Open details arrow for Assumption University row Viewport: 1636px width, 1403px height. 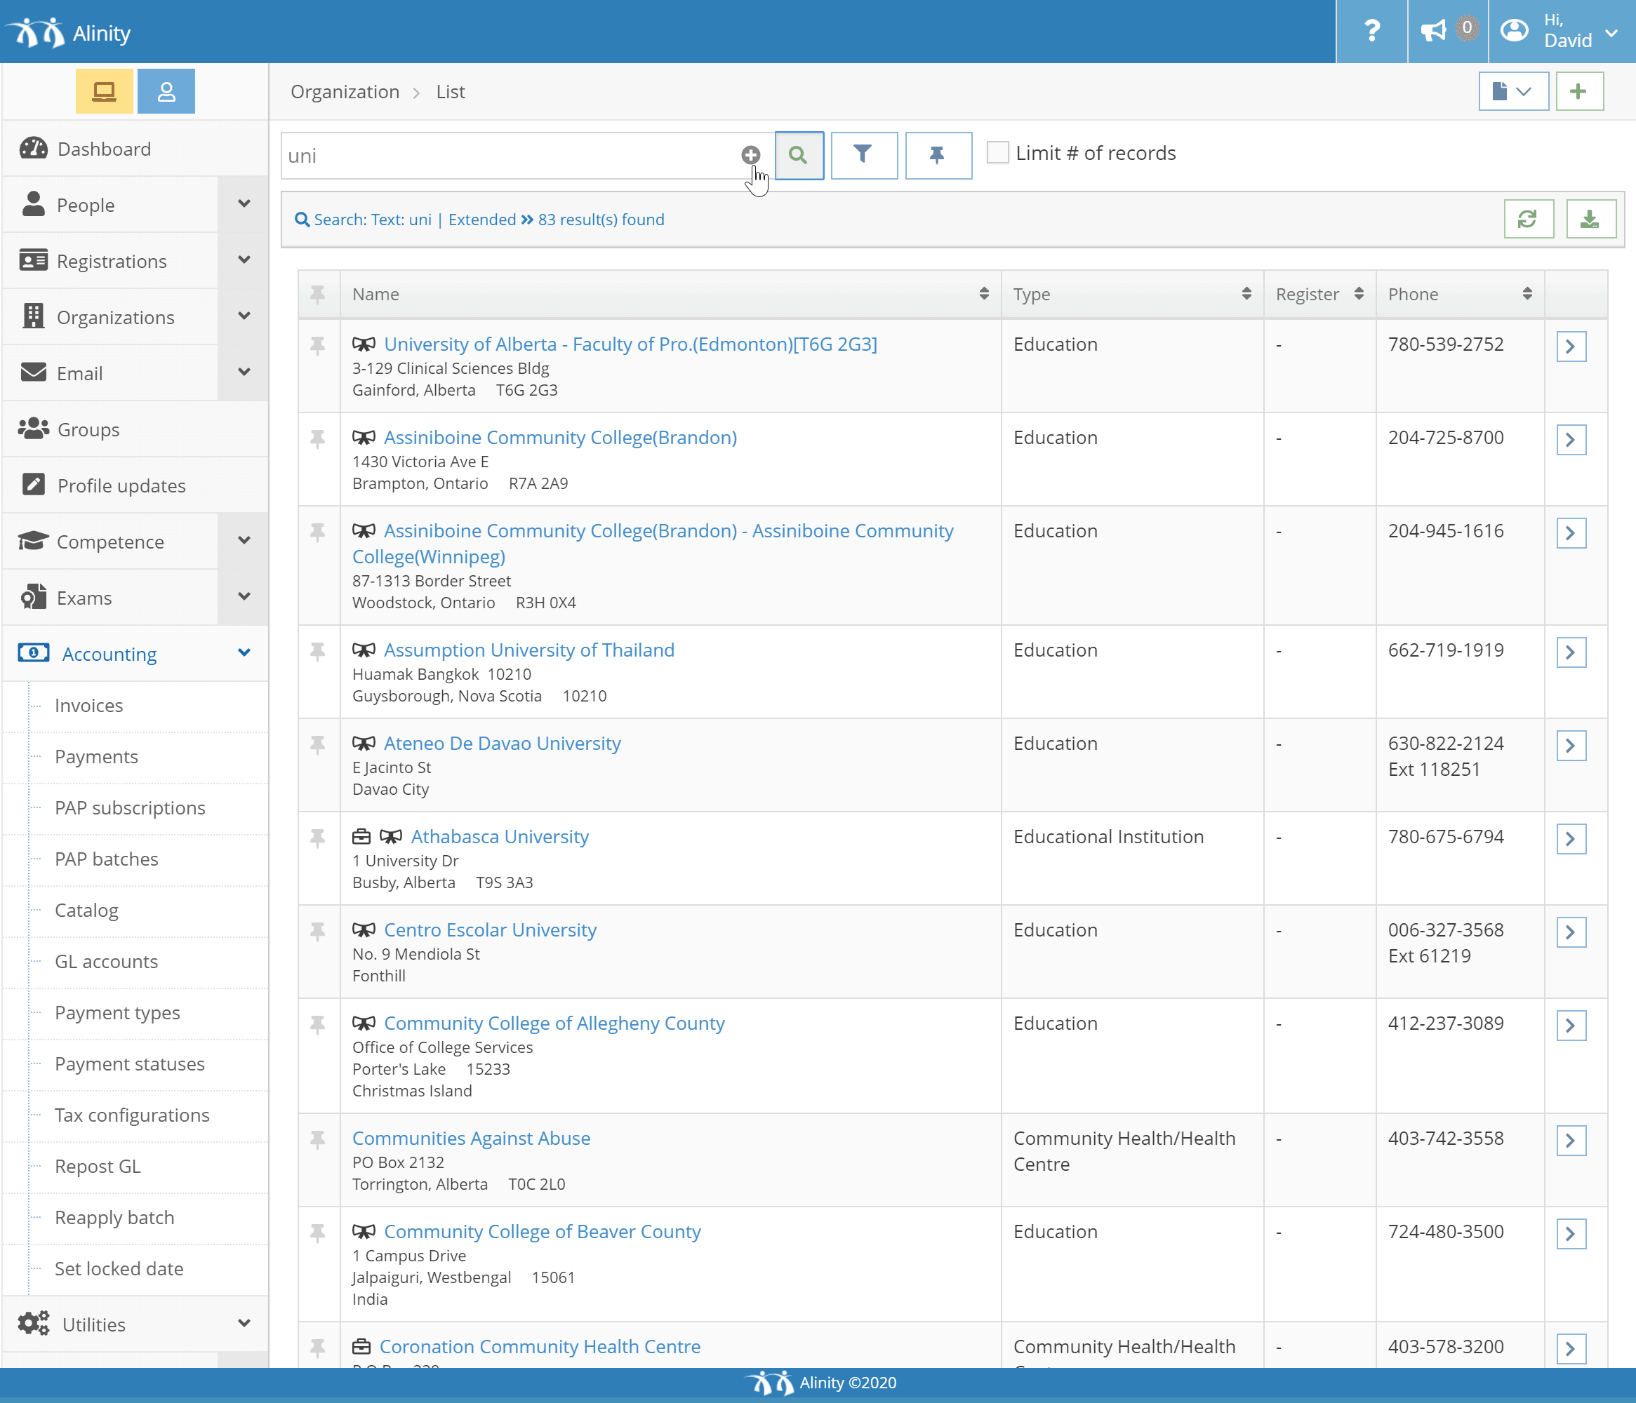1571,652
